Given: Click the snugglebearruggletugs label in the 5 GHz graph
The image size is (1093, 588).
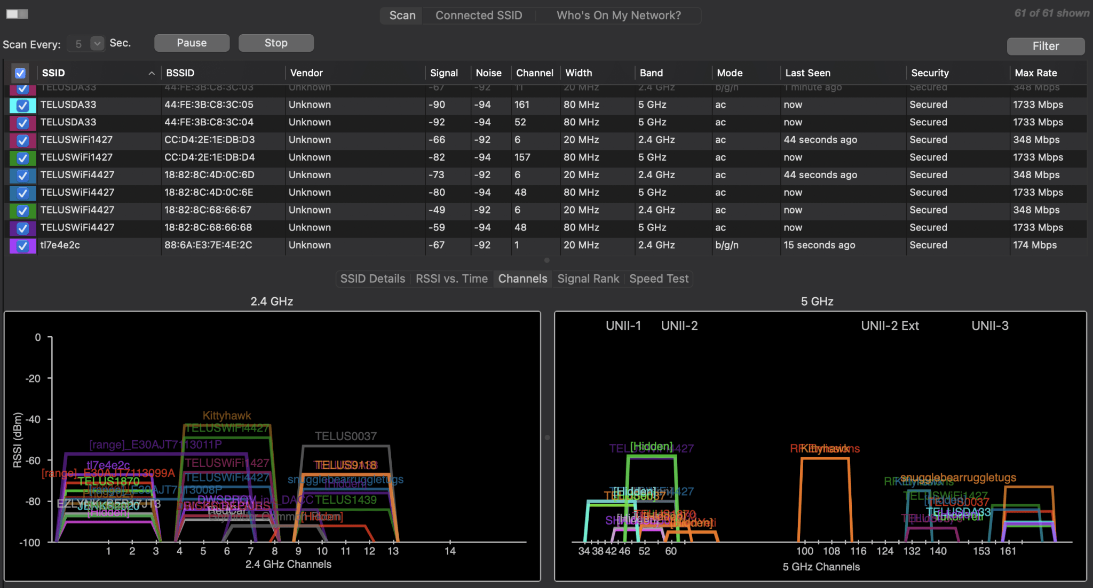Looking at the screenshot, I should click(958, 478).
